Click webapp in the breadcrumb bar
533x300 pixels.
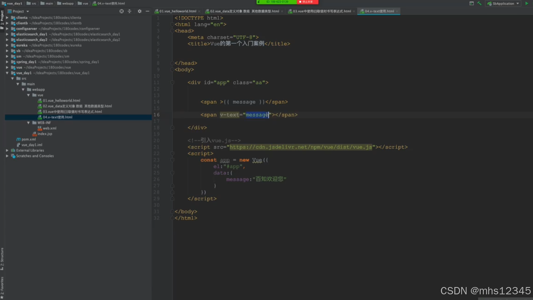click(x=65, y=3)
